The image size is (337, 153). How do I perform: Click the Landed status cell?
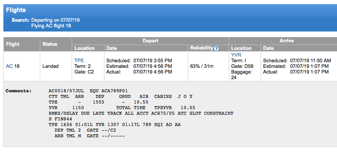point(50,66)
